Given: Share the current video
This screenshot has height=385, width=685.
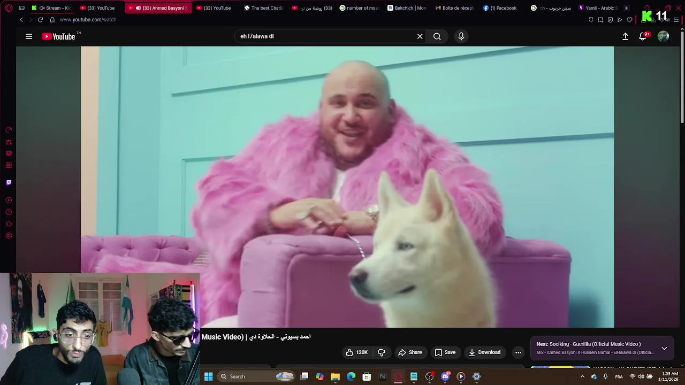Looking at the screenshot, I should (x=410, y=352).
